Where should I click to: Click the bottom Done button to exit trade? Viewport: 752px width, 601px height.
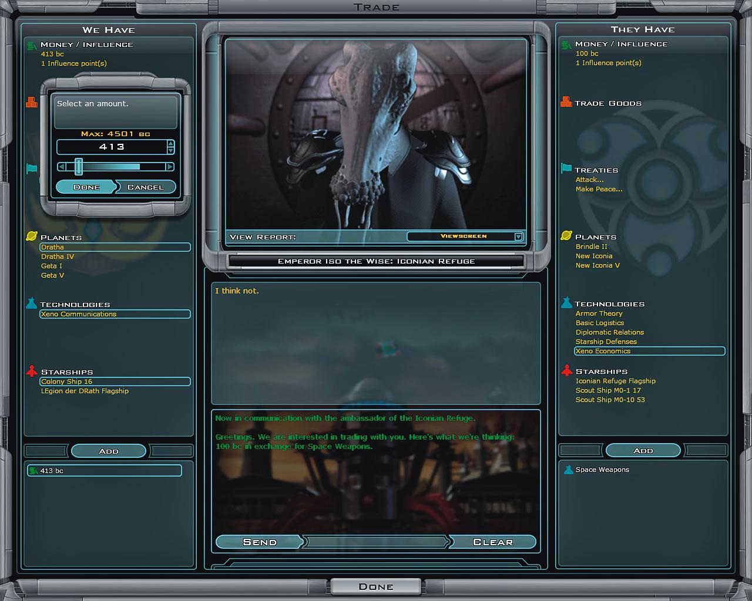point(376,586)
